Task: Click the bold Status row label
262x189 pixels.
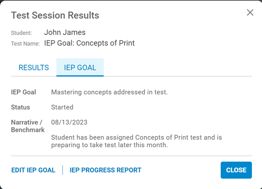Action: tap(20, 107)
